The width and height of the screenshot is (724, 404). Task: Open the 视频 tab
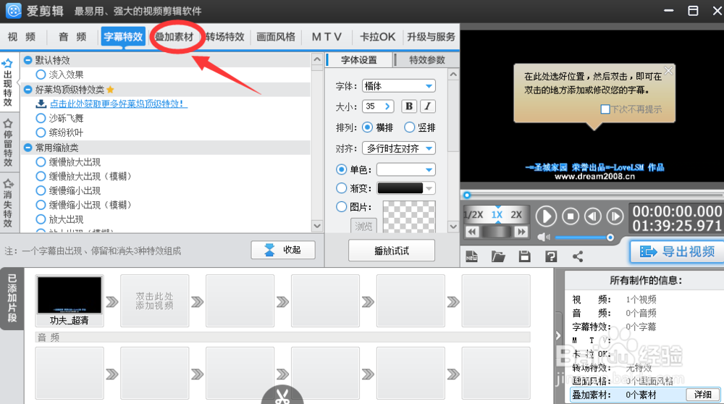point(22,37)
